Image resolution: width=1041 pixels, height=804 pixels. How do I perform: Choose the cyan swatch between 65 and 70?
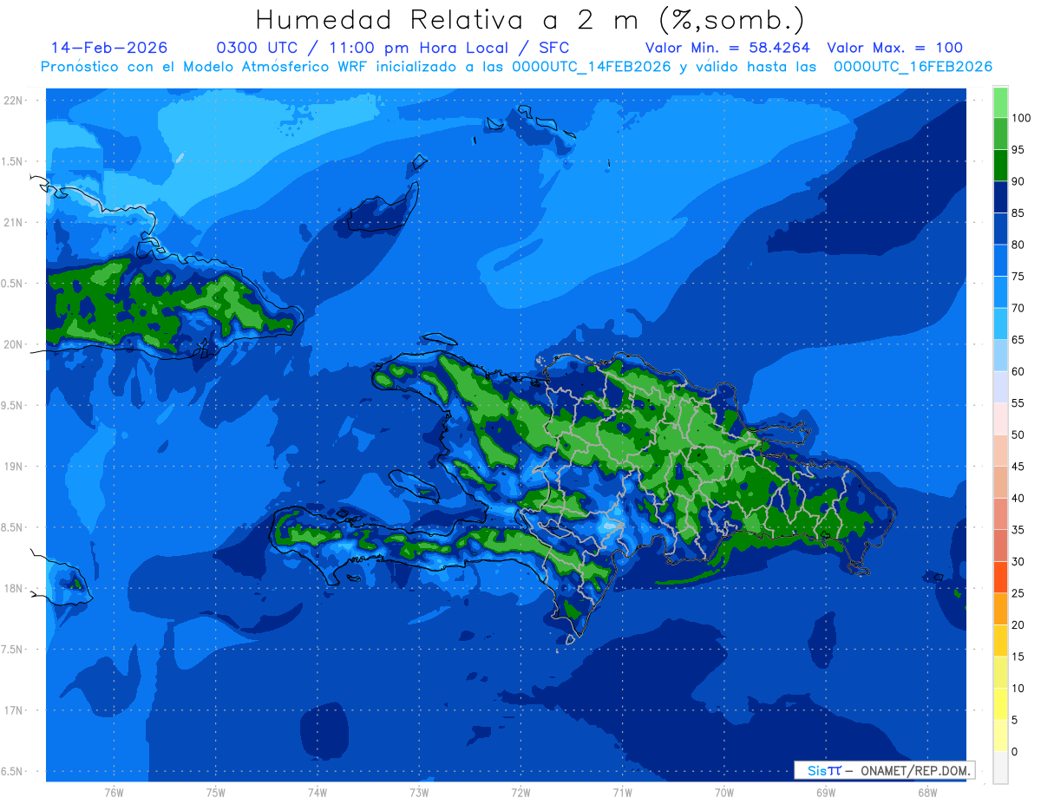click(x=1000, y=324)
